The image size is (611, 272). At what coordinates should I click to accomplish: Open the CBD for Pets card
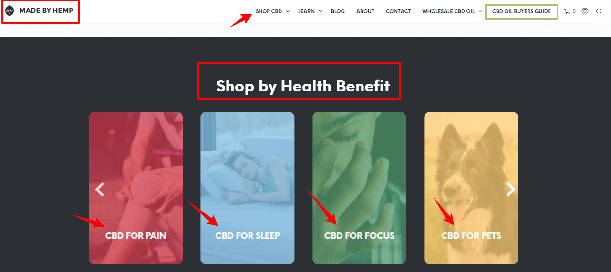(471, 188)
